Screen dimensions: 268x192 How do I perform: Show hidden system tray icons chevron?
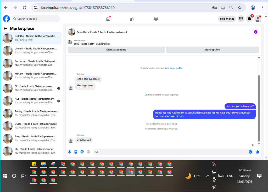(208, 176)
